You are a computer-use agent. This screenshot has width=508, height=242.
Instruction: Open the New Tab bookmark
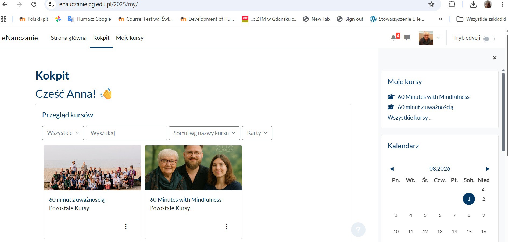coord(316,19)
